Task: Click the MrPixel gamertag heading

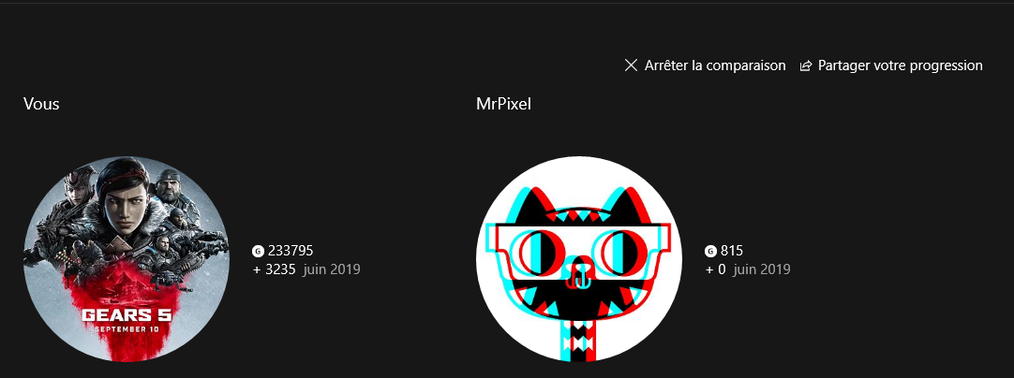Action: (x=504, y=103)
